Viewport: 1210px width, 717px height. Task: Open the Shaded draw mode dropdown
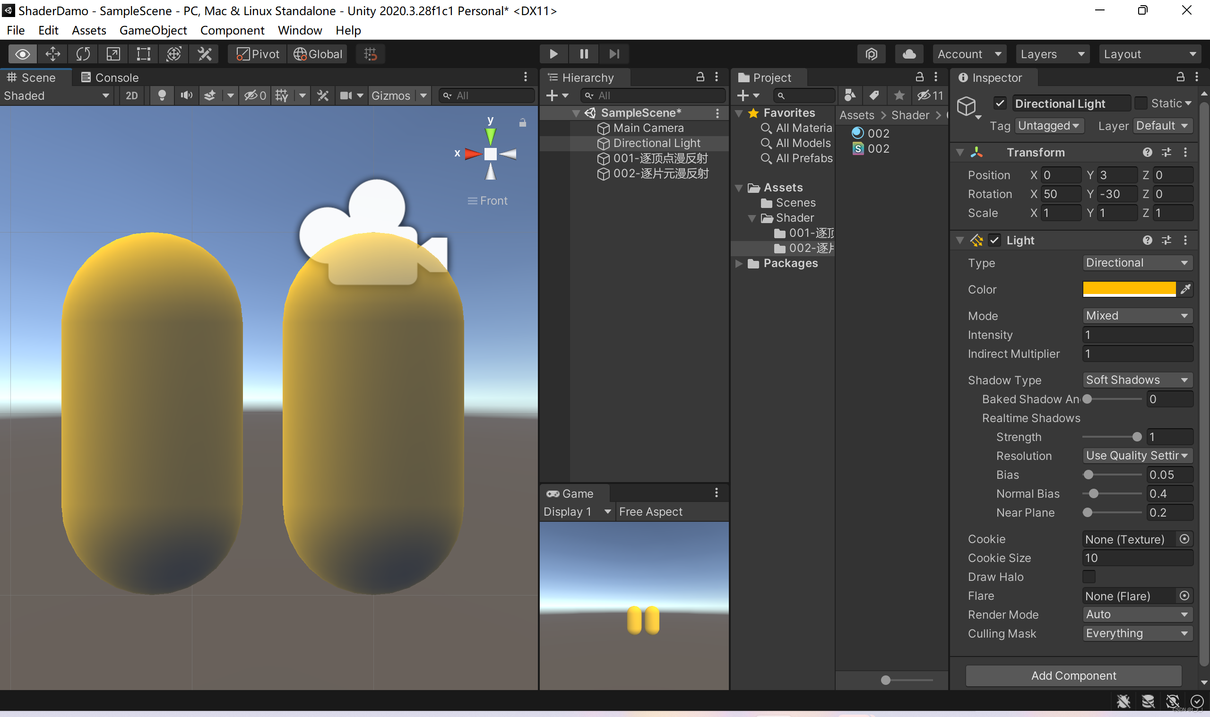pos(57,95)
